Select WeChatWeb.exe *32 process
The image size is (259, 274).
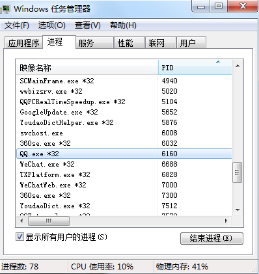124,185
